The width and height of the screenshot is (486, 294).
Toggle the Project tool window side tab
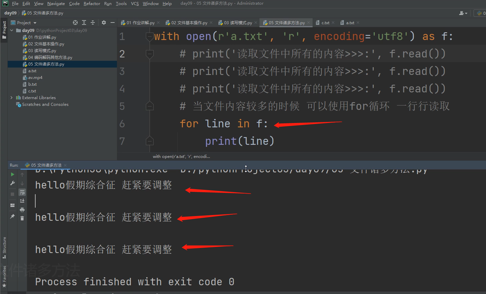tap(4, 30)
